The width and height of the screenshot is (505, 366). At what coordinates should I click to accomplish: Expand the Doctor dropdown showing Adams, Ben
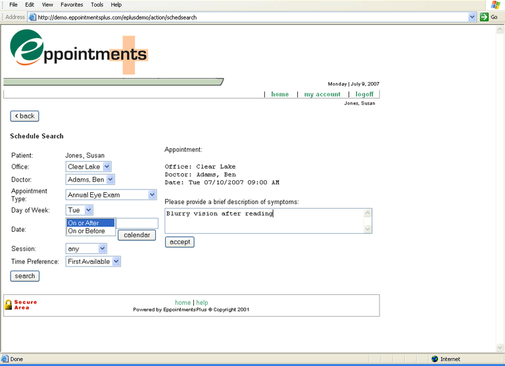coord(91,179)
